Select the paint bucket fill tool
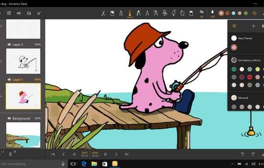 [112, 13]
